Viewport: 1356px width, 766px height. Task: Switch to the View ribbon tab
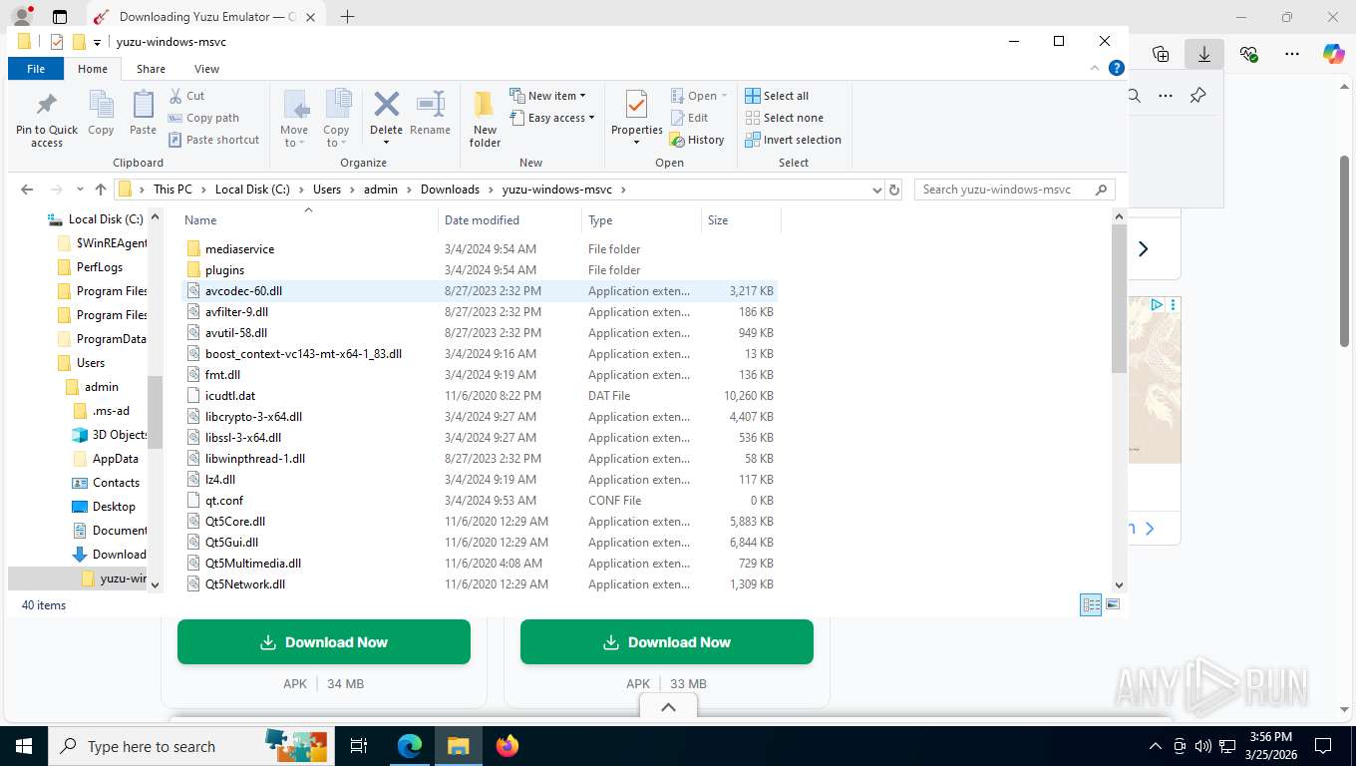[206, 69]
